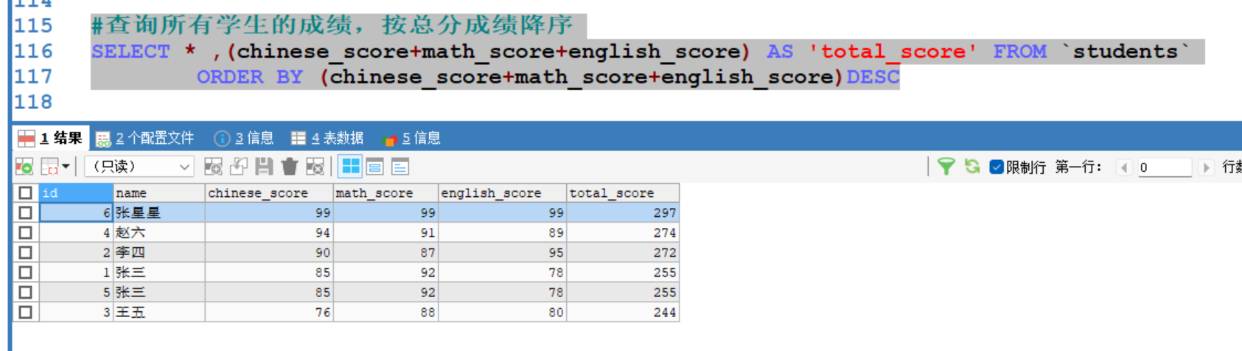This screenshot has width=1242, height=351.
Task: Click the comment line #查询所有学生的成绩
Action: click(x=332, y=26)
